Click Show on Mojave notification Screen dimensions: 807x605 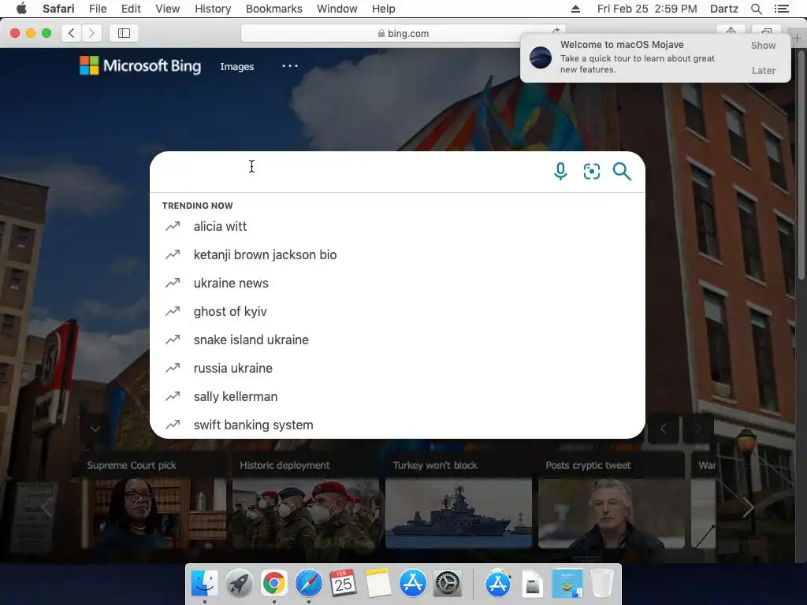point(763,45)
